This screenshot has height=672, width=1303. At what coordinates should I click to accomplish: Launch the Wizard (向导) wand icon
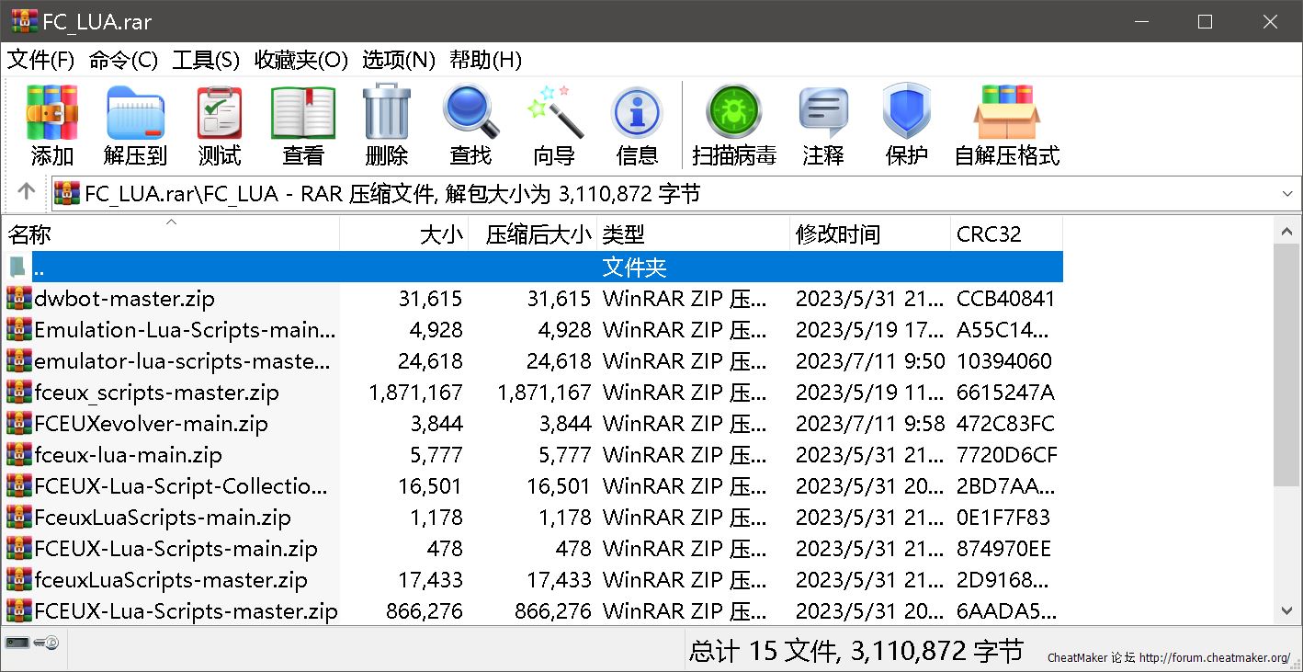click(x=554, y=113)
